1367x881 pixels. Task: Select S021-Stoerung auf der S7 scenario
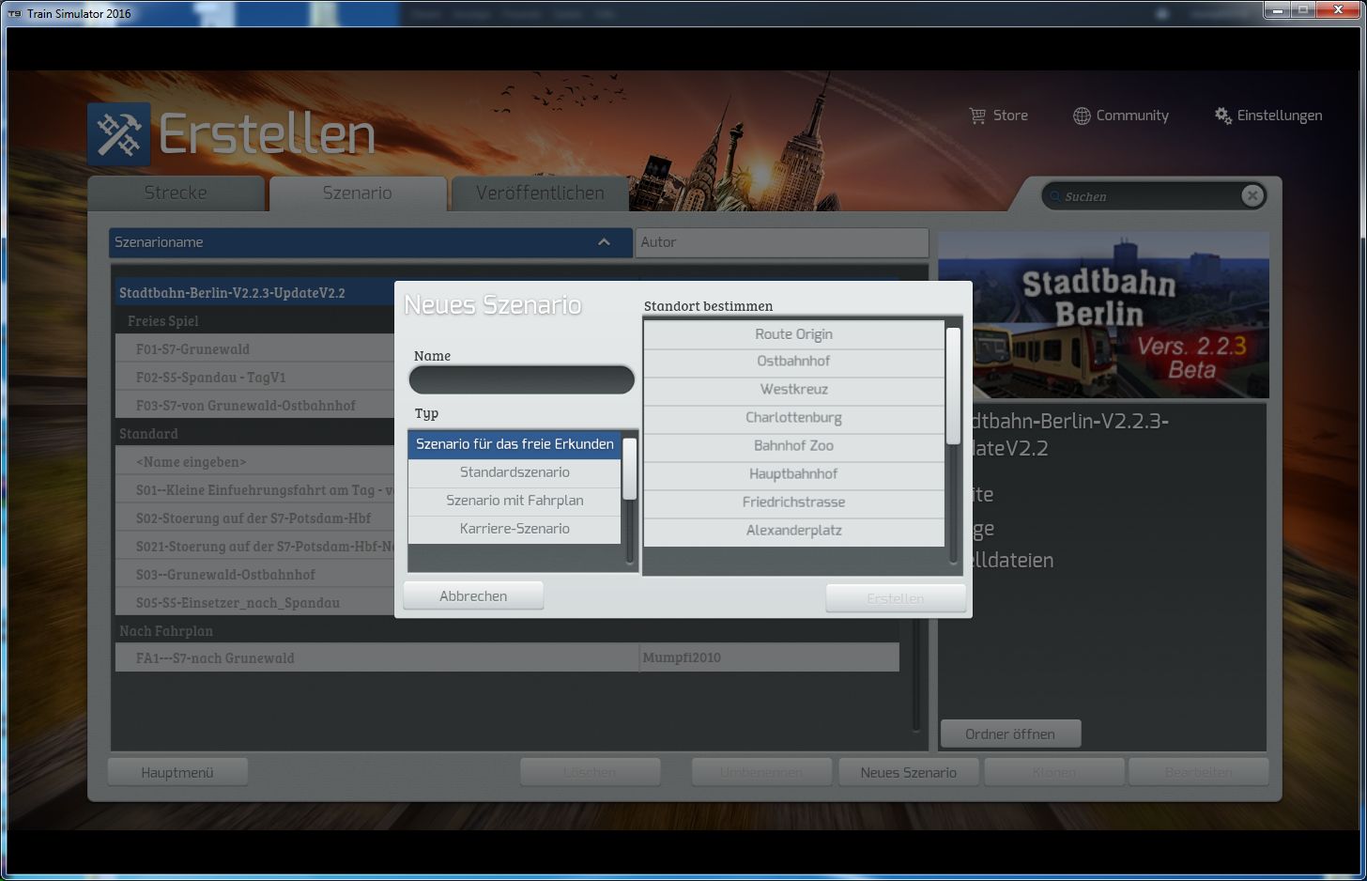[254, 546]
